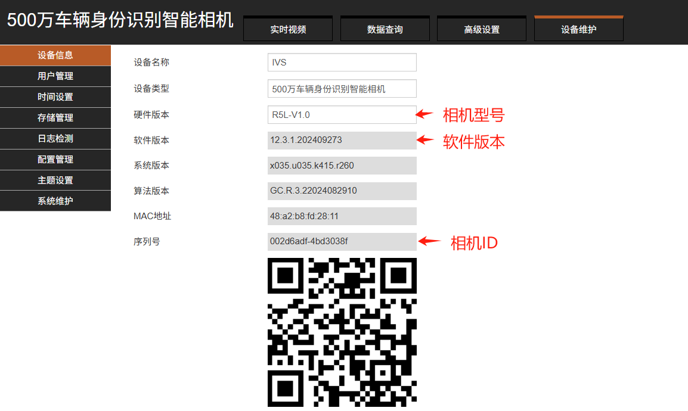
Task: Click the 算法版本 label
Action: 151,191
